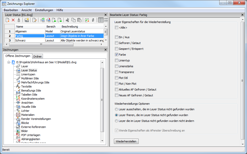The height and width of the screenshot is (154, 247).
Task: Click the Wiederherstellen button
Action: pyautogui.click(x=126, y=141)
